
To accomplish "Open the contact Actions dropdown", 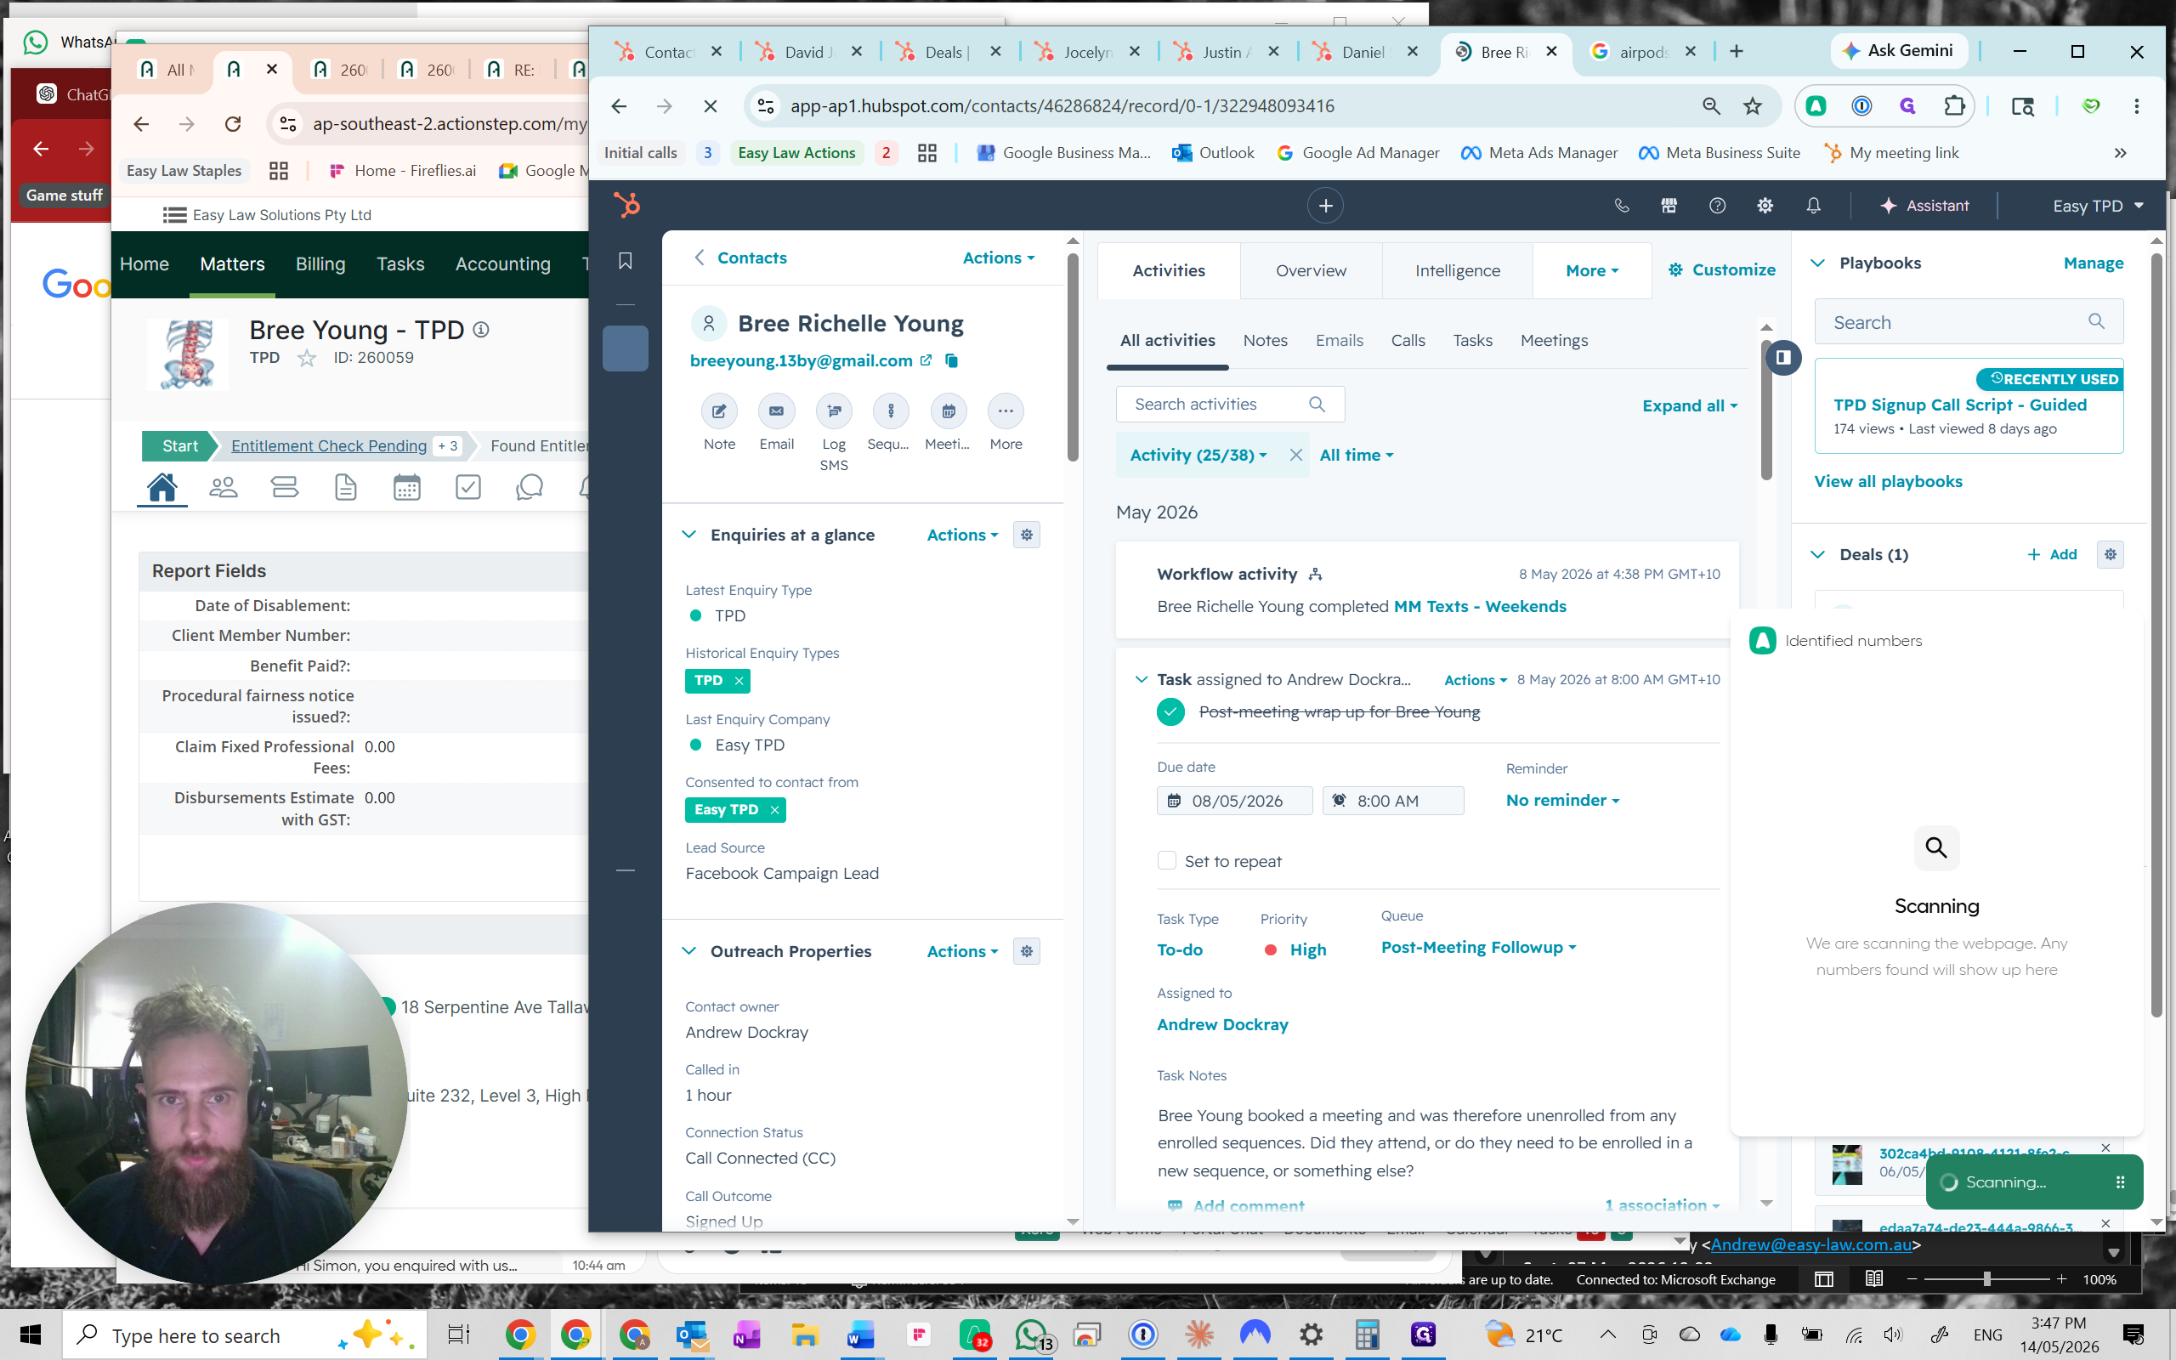I will pyautogui.click(x=999, y=258).
